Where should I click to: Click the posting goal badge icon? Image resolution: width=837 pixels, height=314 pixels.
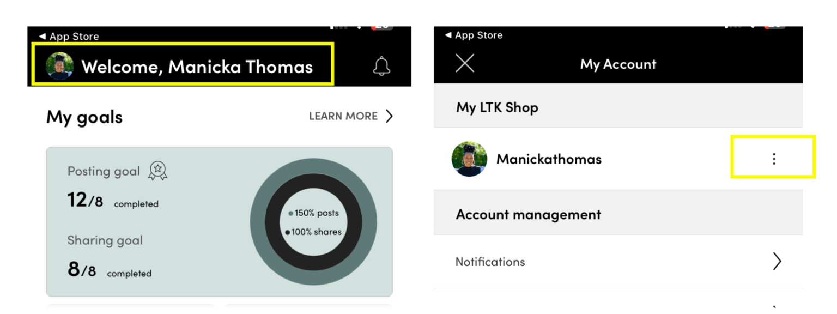(x=157, y=171)
